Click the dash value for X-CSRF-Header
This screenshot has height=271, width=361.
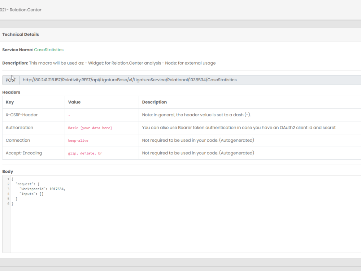tap(69, 115)
